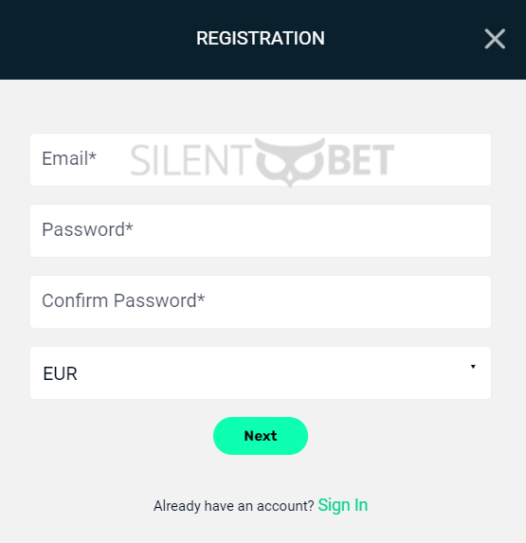Click the Password* placeholder label
This screenshot has height=543, width=526.
(x=87, y=230)
